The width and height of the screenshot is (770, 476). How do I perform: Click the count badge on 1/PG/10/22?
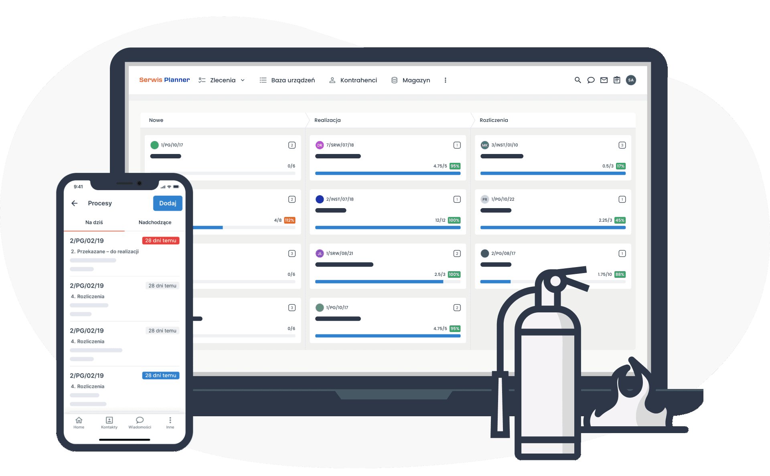(x=622, y=199)
